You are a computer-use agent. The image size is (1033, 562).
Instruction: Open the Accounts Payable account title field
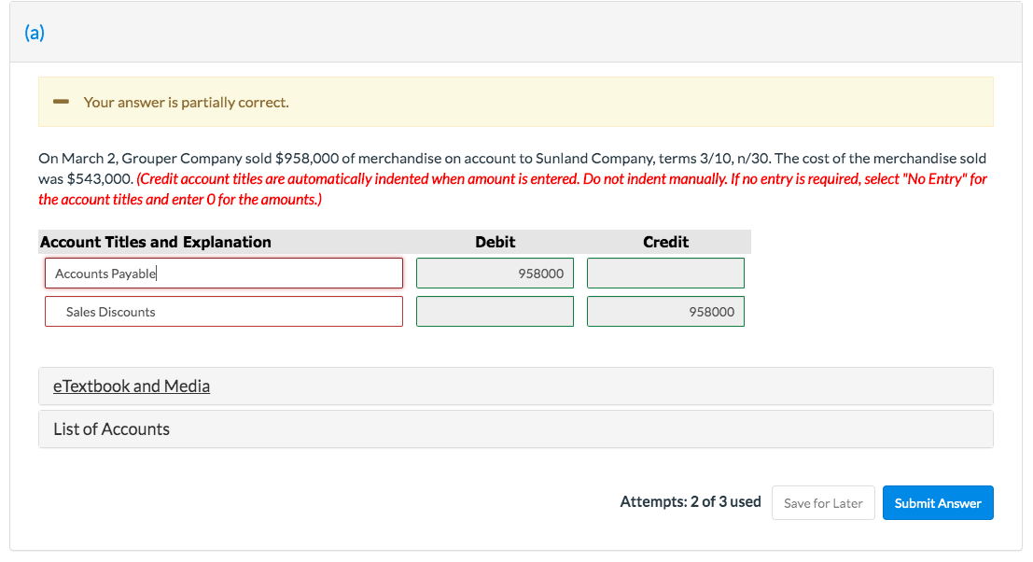click(224, 273)
